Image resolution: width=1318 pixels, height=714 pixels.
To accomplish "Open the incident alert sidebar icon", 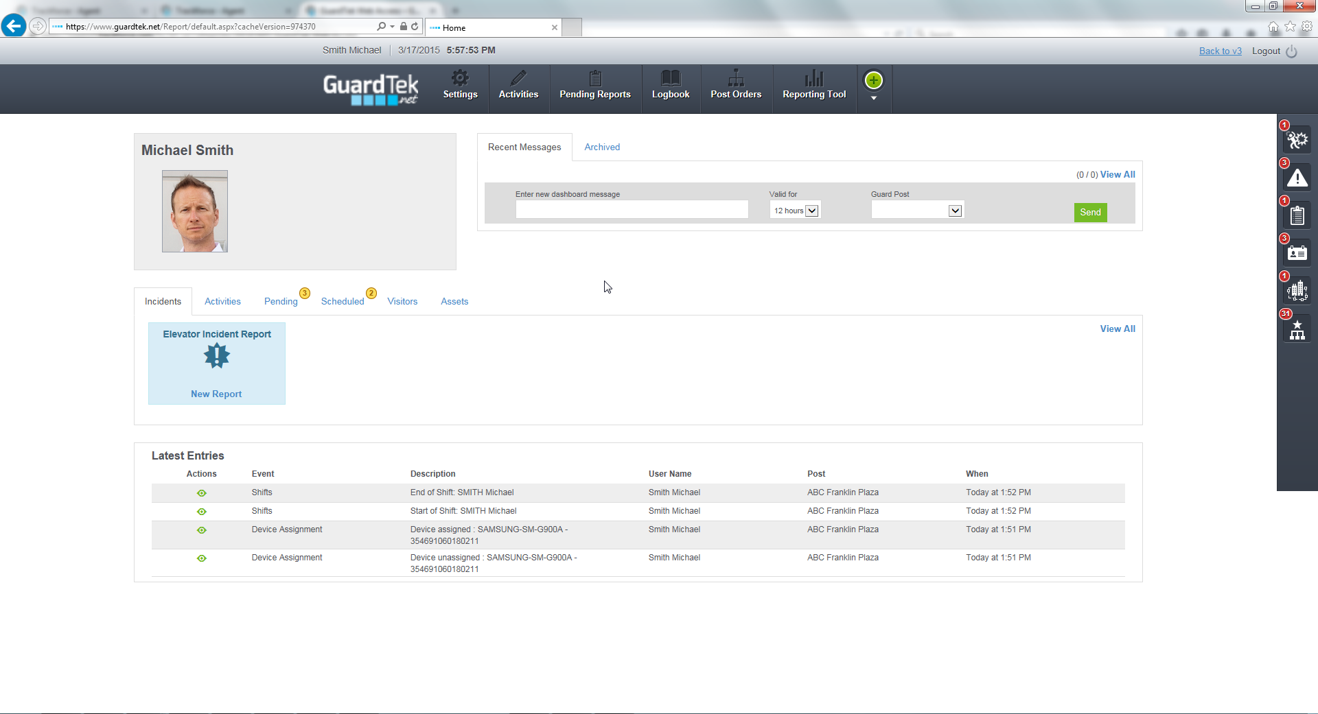I will click(x=1297, y=139).
